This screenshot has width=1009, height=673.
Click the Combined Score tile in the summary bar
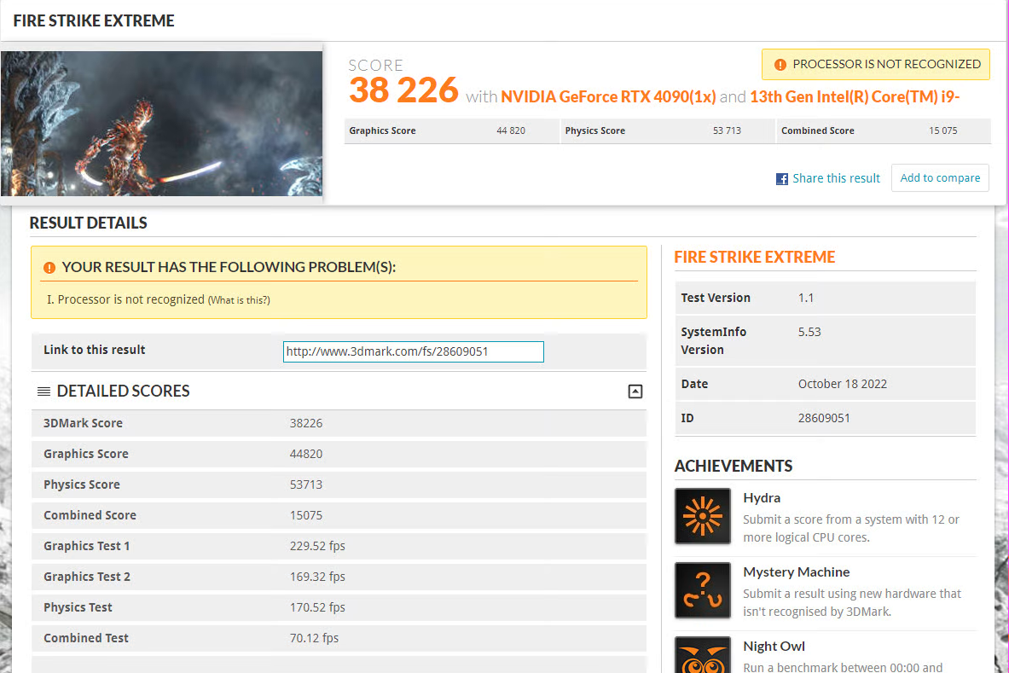click(884, 131)
